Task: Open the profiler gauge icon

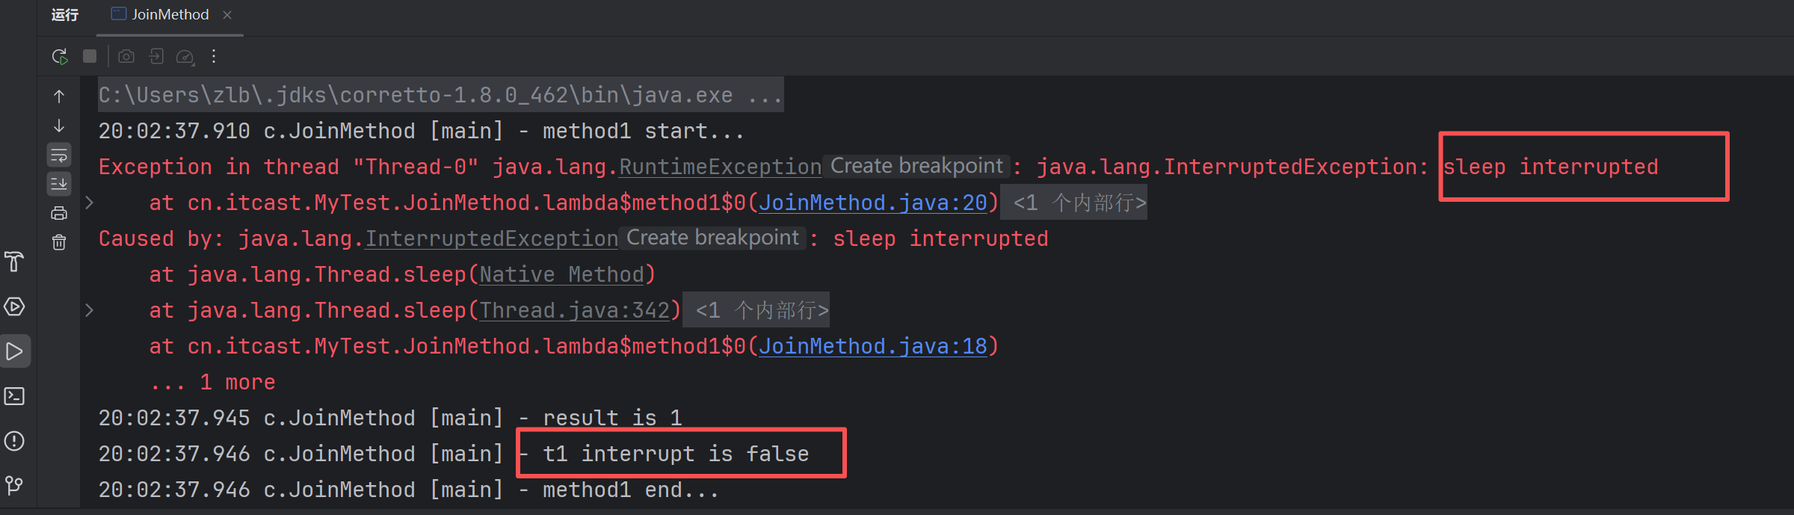Action: click(185, 57)
